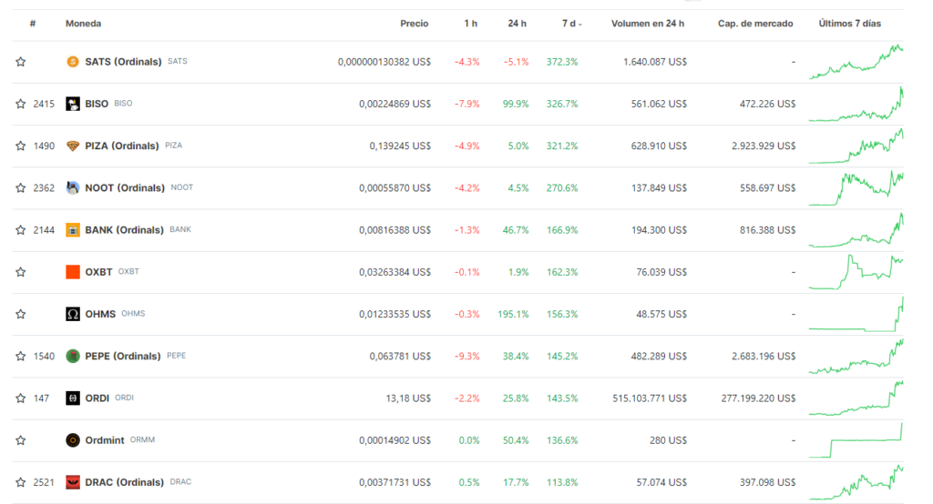This screenshot has width=933, height=504.
Task: Sort by Cap. de mercado header
Action: [x=755, y=24]
